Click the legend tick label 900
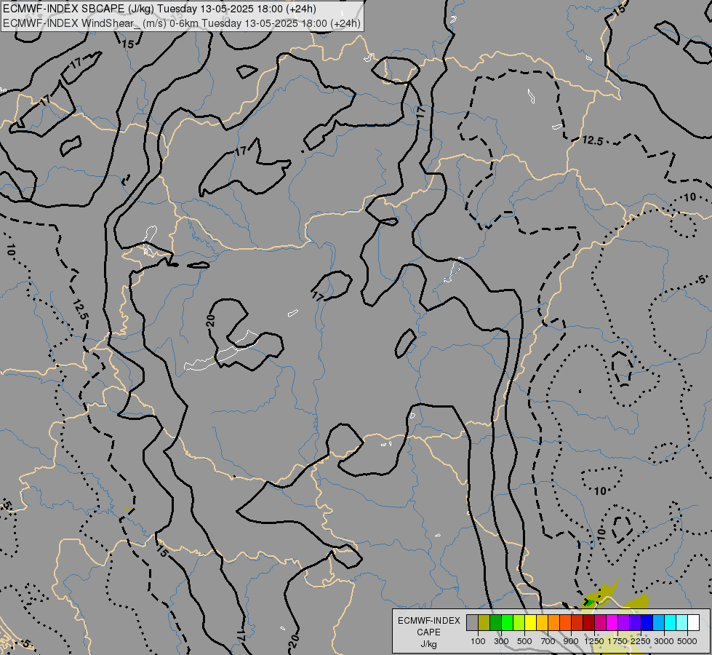This screenshot has width=712, height=655. click(571, 641)
